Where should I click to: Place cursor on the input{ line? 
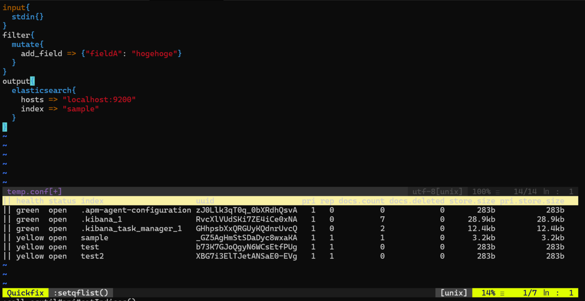coord(17,7)
